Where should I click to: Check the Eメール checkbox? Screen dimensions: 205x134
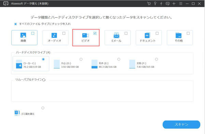126,33
